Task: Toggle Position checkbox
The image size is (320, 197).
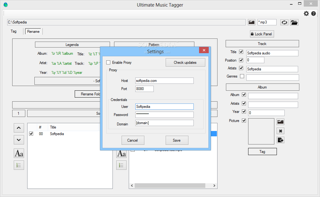Action: pos(241,60)
